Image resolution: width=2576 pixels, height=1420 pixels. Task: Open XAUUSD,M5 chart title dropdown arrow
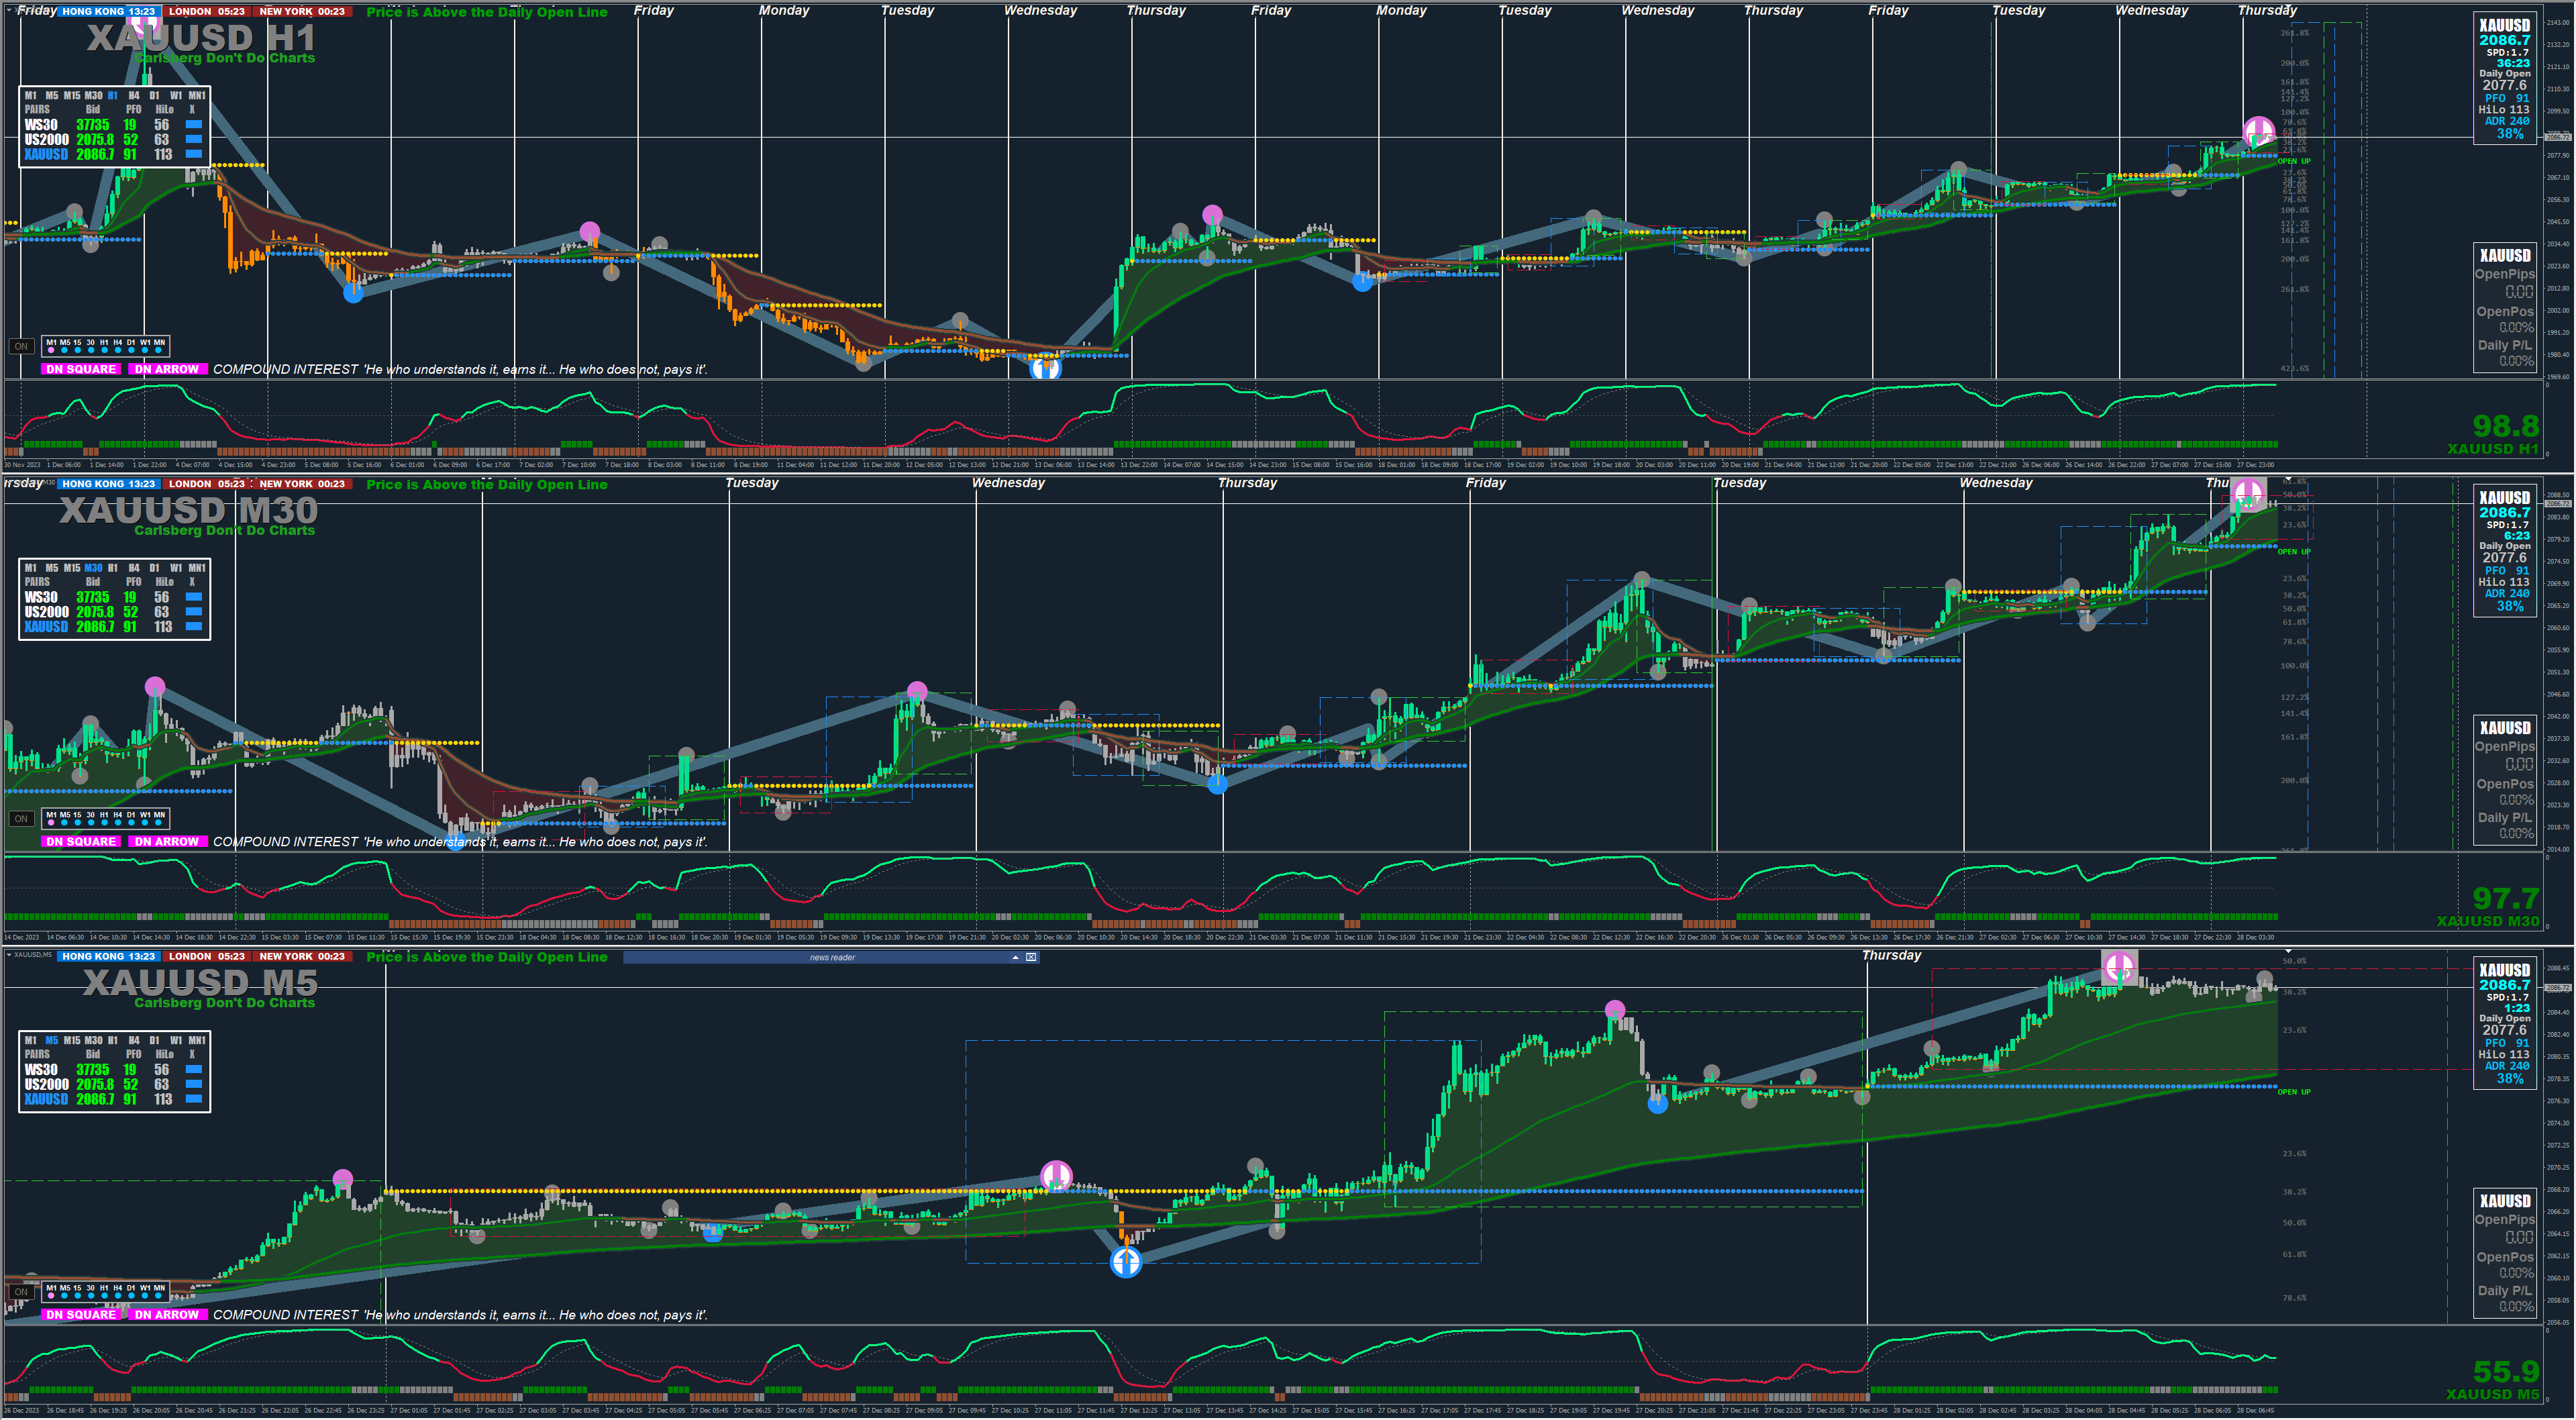9,955
